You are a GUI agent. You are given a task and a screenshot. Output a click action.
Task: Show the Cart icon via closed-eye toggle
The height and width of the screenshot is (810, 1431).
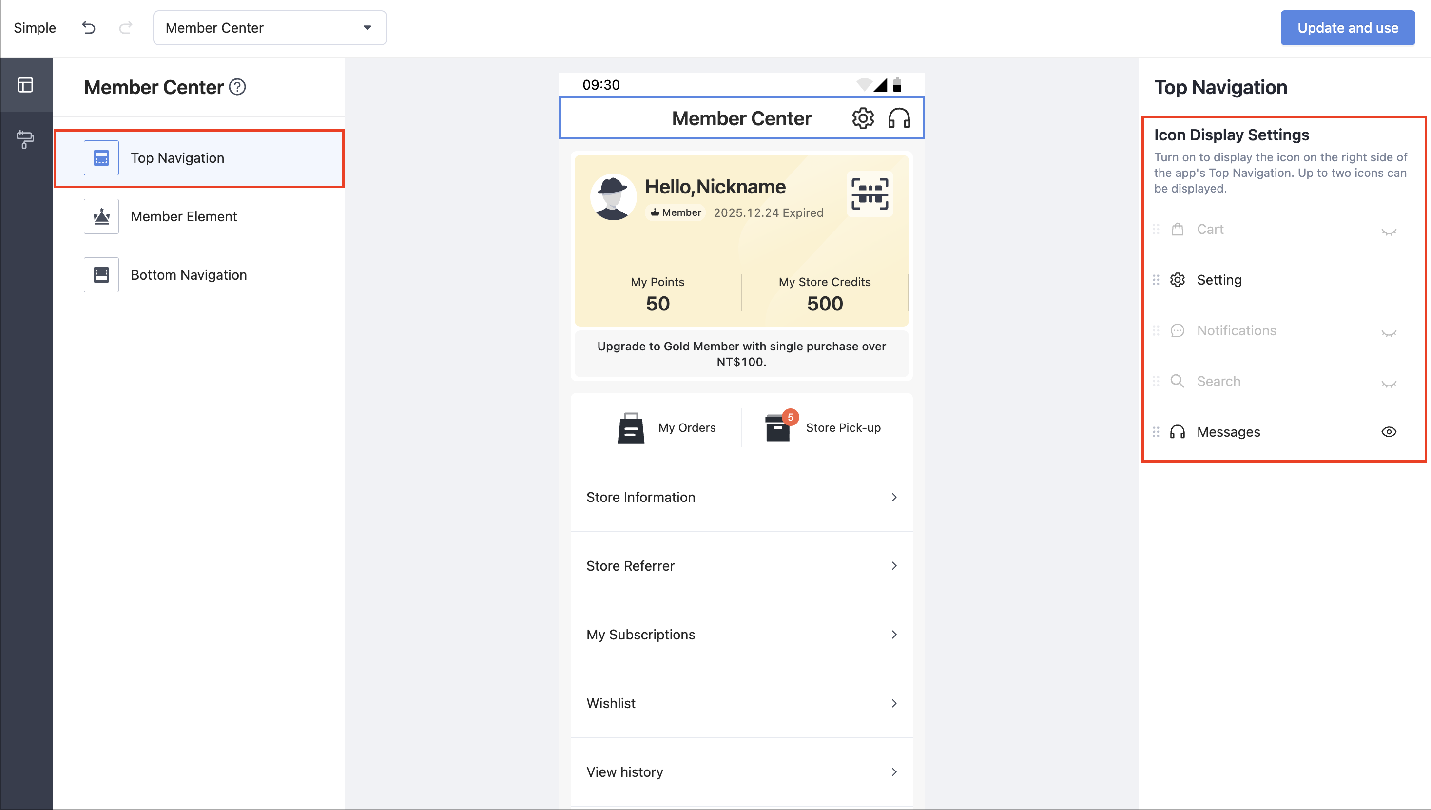pos(1389,231)
